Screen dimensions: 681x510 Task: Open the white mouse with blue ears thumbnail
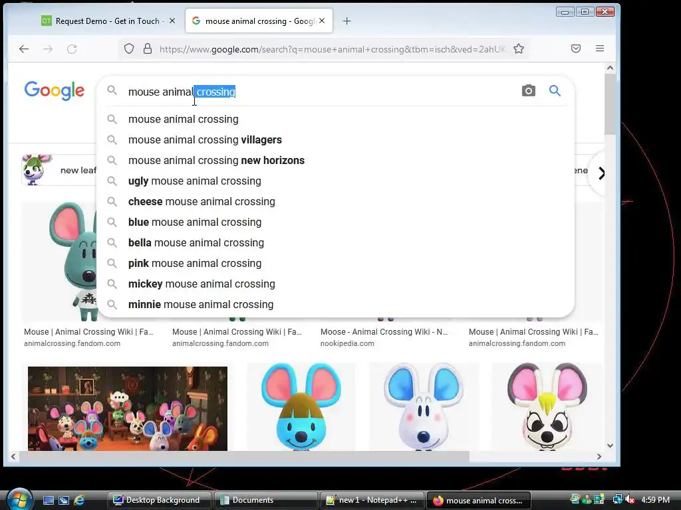424,407
